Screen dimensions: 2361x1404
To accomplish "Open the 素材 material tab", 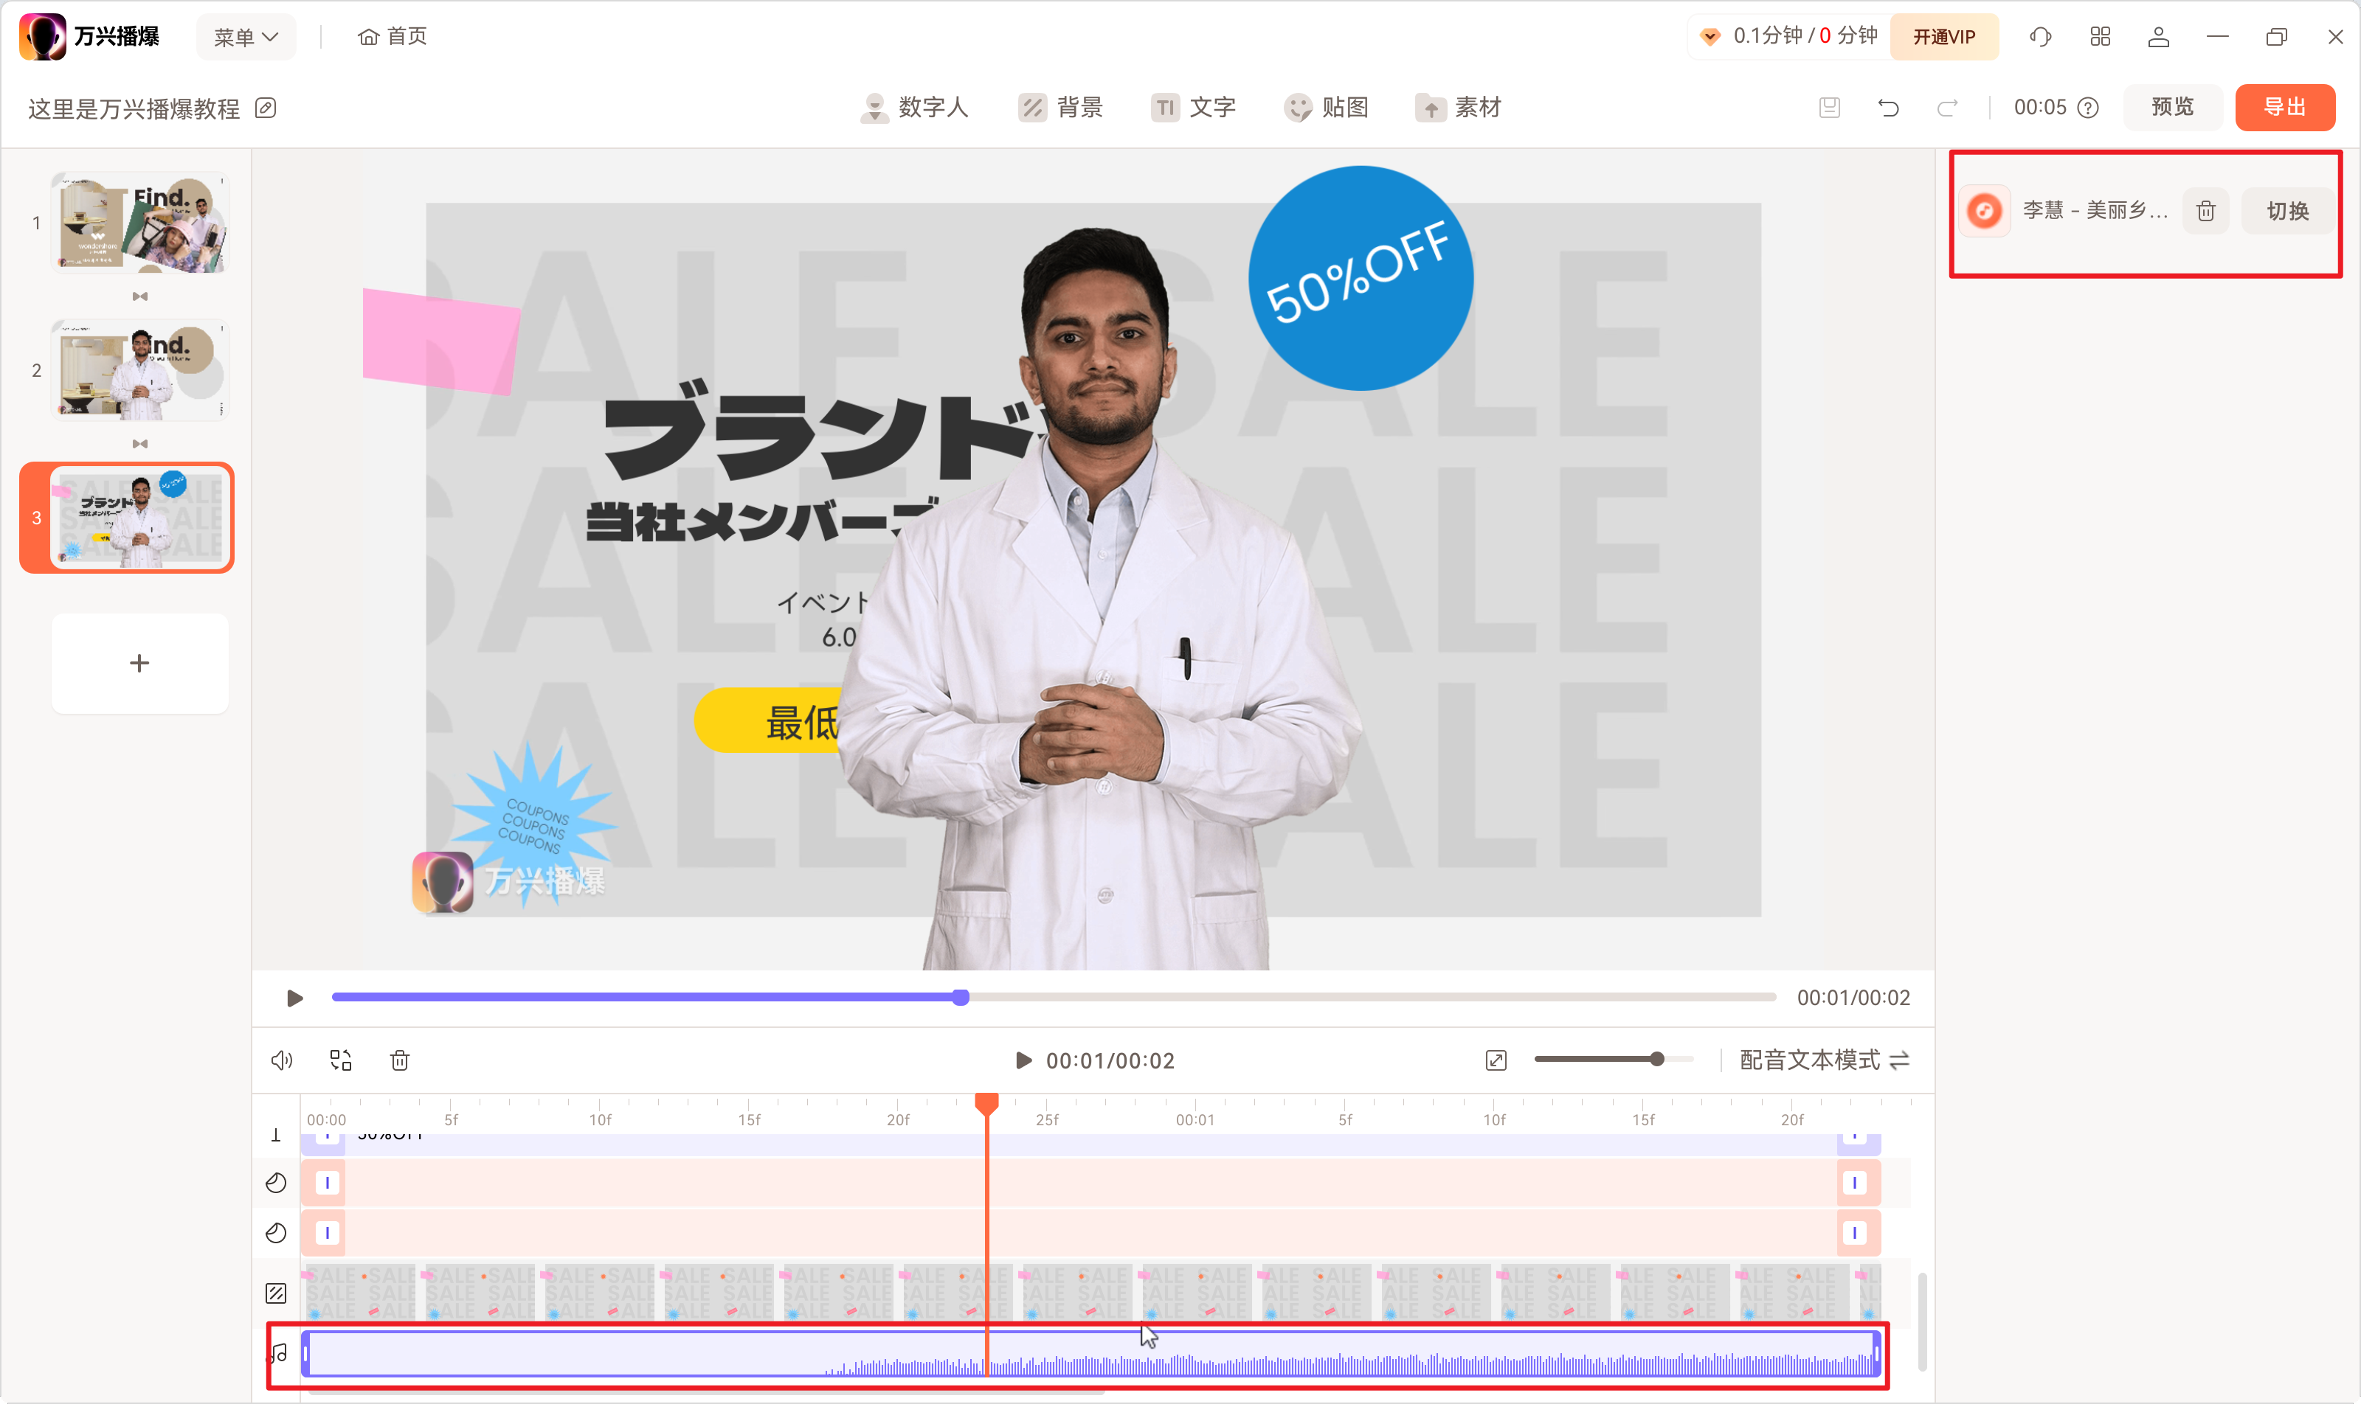I will click(1458, 108).
